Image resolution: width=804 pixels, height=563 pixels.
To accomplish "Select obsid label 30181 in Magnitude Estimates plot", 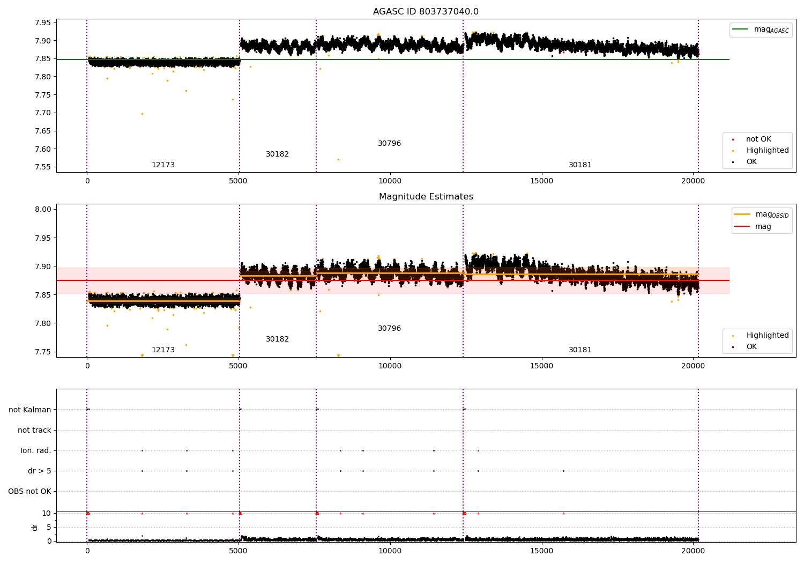I will tap(580, 350).
